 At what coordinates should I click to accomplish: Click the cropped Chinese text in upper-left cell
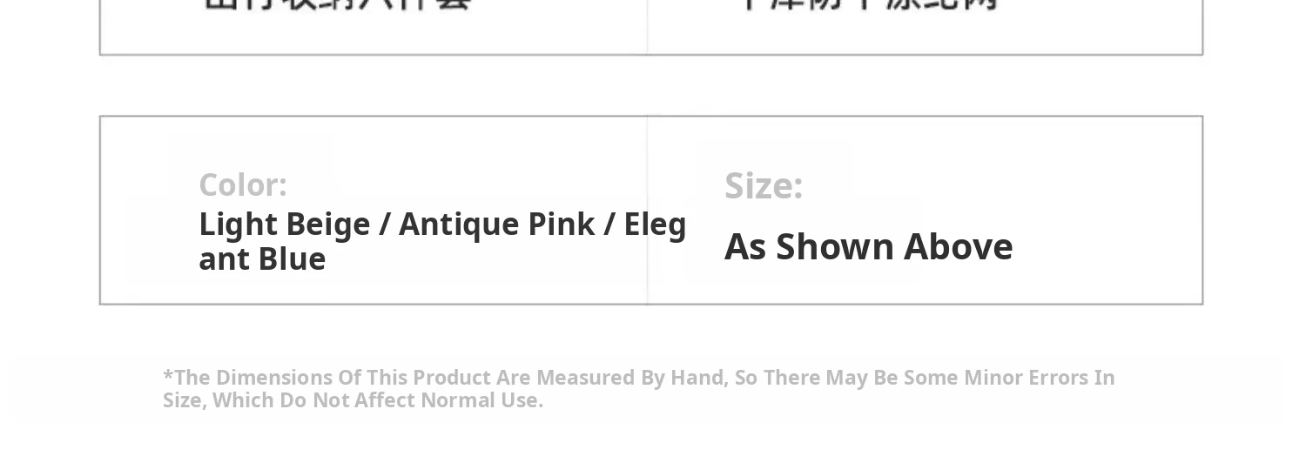click(338, 3)
